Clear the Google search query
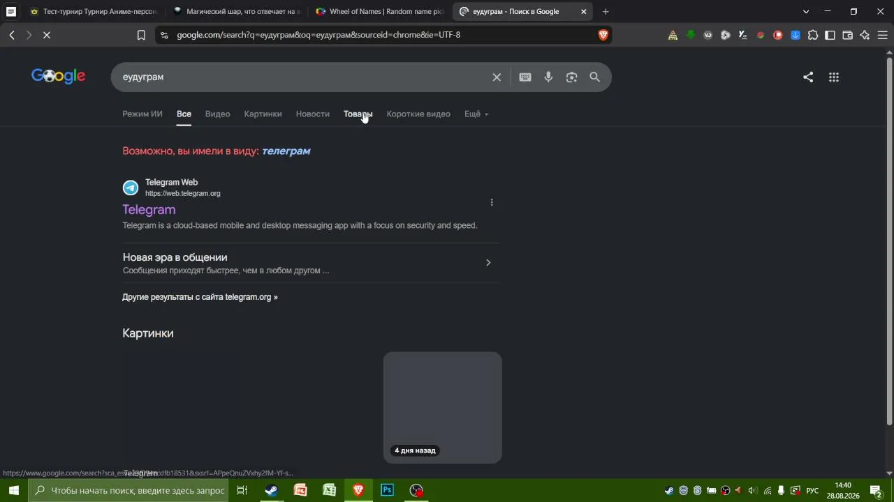The width and height of the screenshot is (894, 502). click(x=497, y=77)
